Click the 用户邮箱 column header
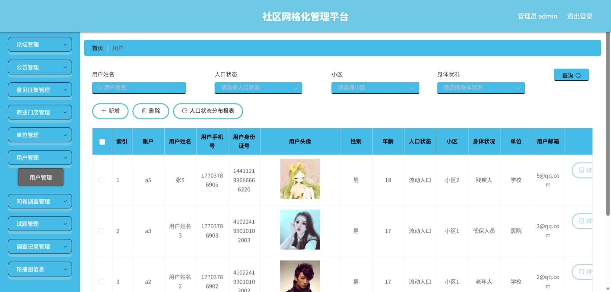This screenshot has height=292, width=611. point(548,142)
